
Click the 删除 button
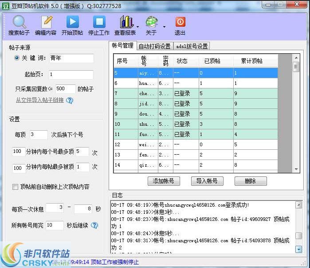click(251, 181)
